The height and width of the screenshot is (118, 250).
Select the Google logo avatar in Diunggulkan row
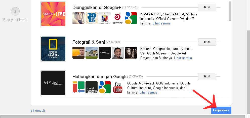pyautogui.click(x=131, y=18)
